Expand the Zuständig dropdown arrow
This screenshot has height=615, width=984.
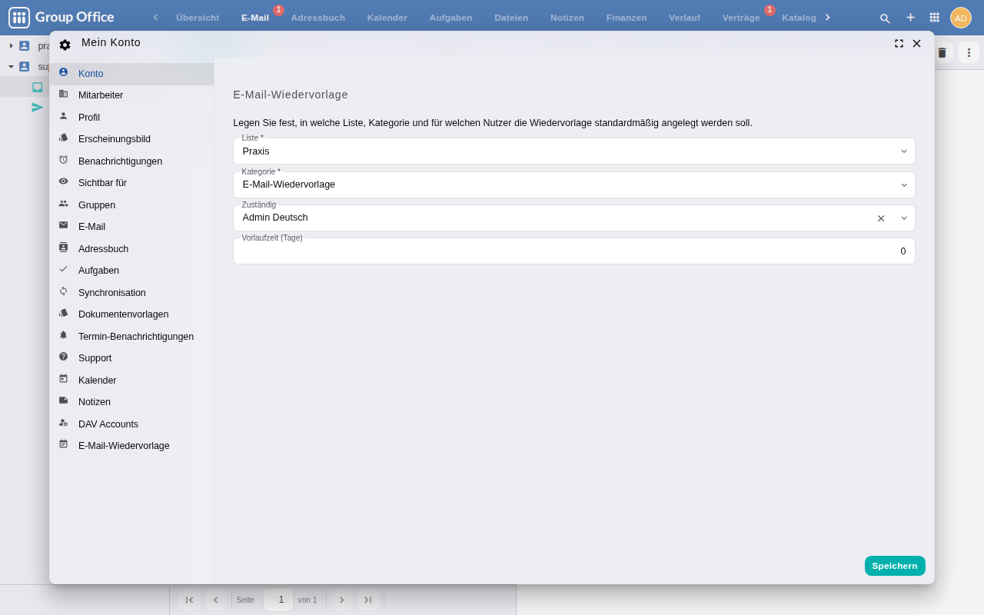coord(904,218)
